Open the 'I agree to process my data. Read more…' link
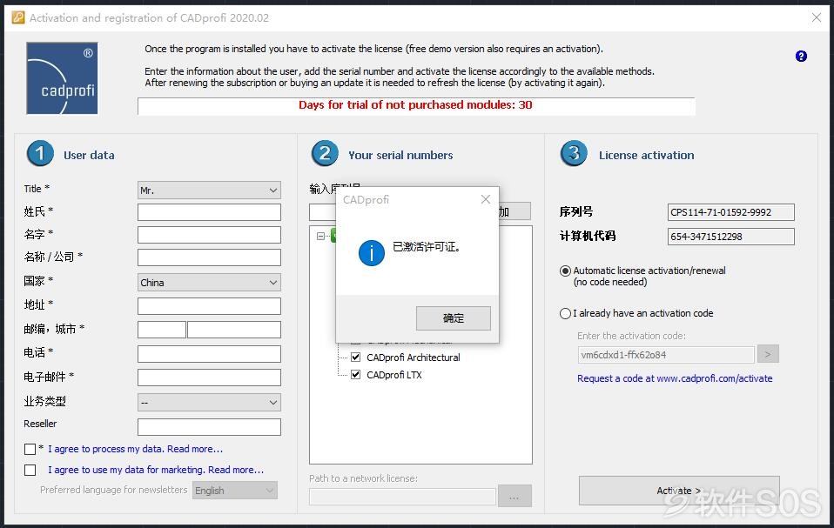 [x=135, y=449]
